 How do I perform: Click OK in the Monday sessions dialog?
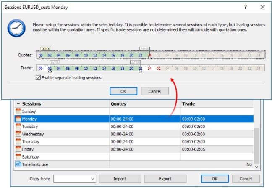(123, 91)
